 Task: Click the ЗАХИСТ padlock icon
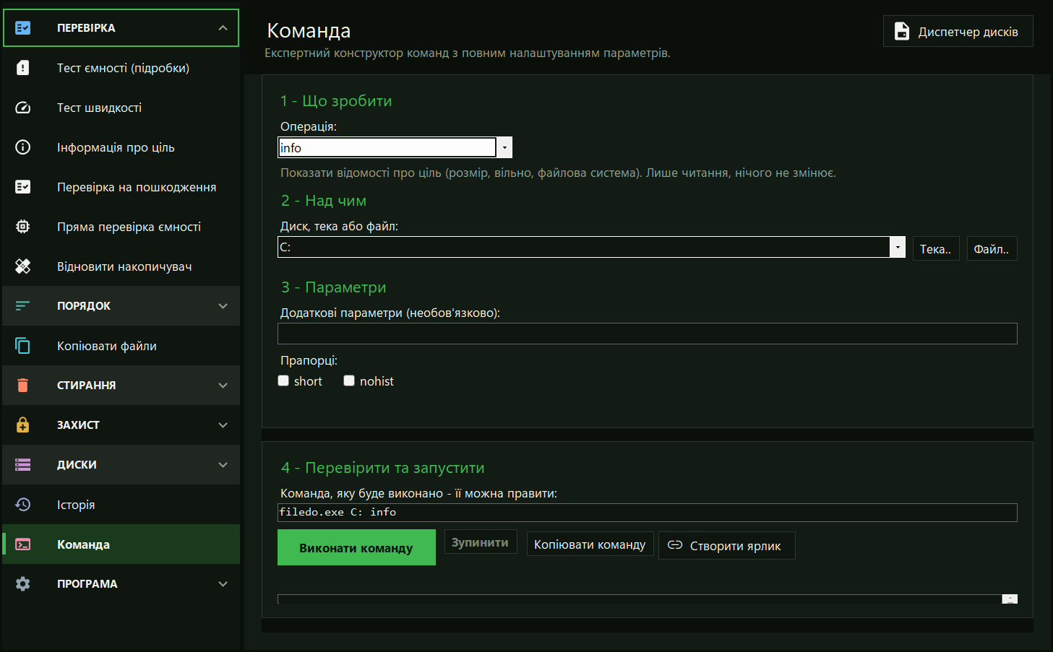click(23, 425)
